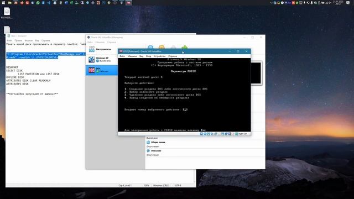Viewport: 354px width, 199px height.
Task: Open Visual Studio Code from the taskbar
Action: 49,3
